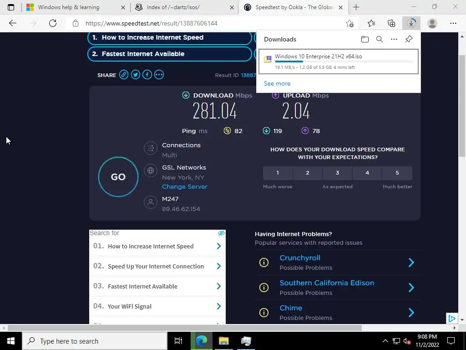Rate download speed 5 Much better
Viewport: 466px width, 350px height.
(x=397, y=173)
